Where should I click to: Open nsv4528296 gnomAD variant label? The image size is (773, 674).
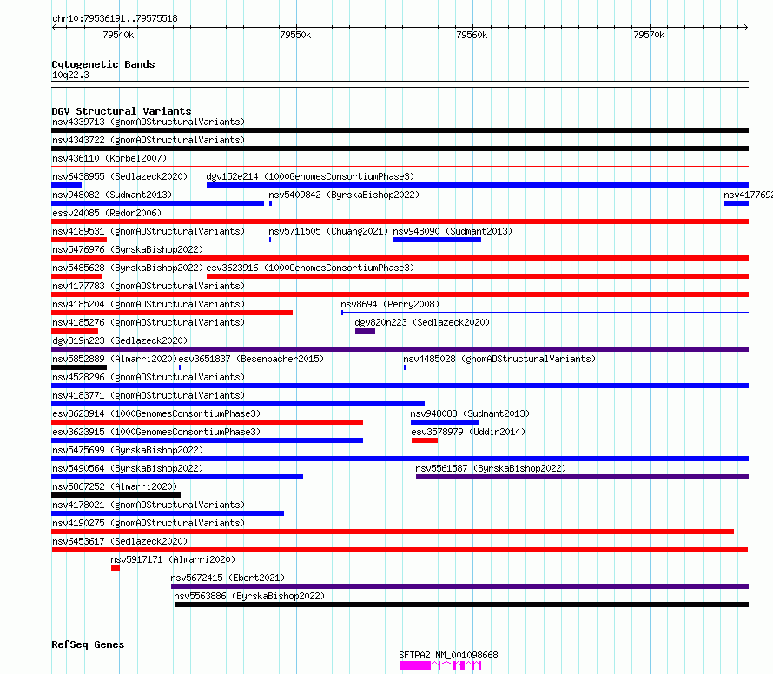click(x=149, y=377)
